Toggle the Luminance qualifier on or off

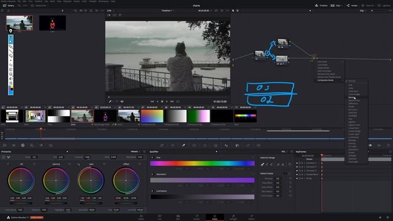click(x=152, y=191)
